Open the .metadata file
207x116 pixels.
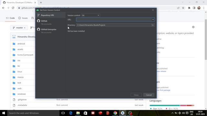click(x=22, y=105)
